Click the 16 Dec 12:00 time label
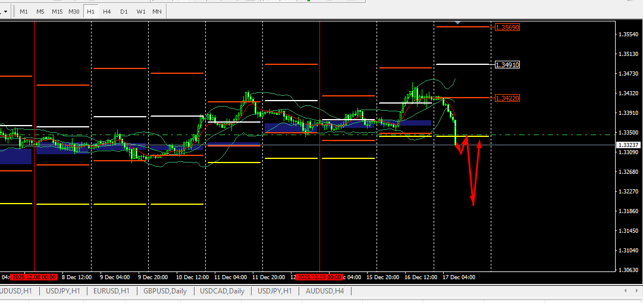Image resolution: width=643 pixels, height=303 pixels. tap(421, 277)
